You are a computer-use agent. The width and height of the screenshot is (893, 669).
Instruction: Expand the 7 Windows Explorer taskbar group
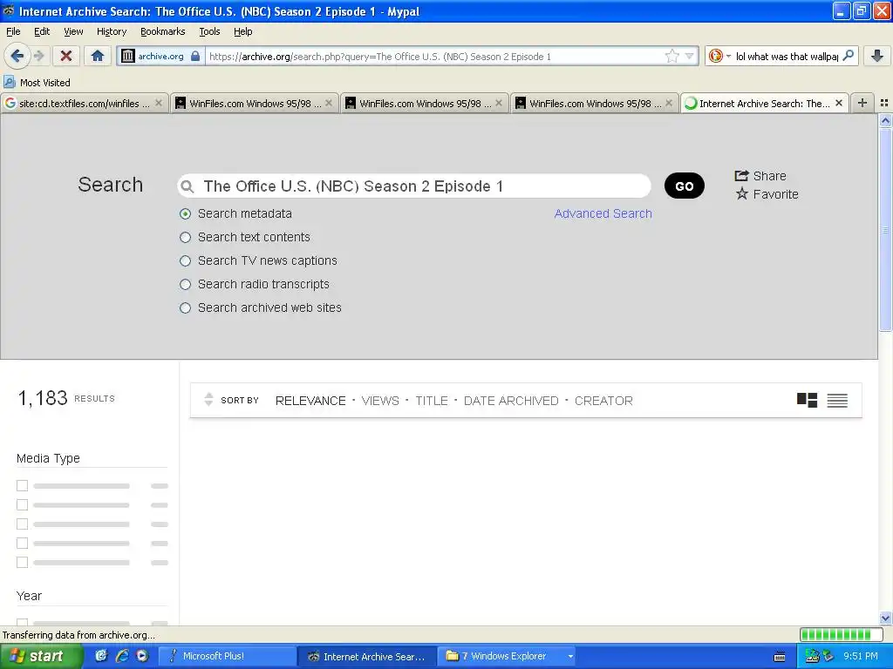(x=508, y=657)
